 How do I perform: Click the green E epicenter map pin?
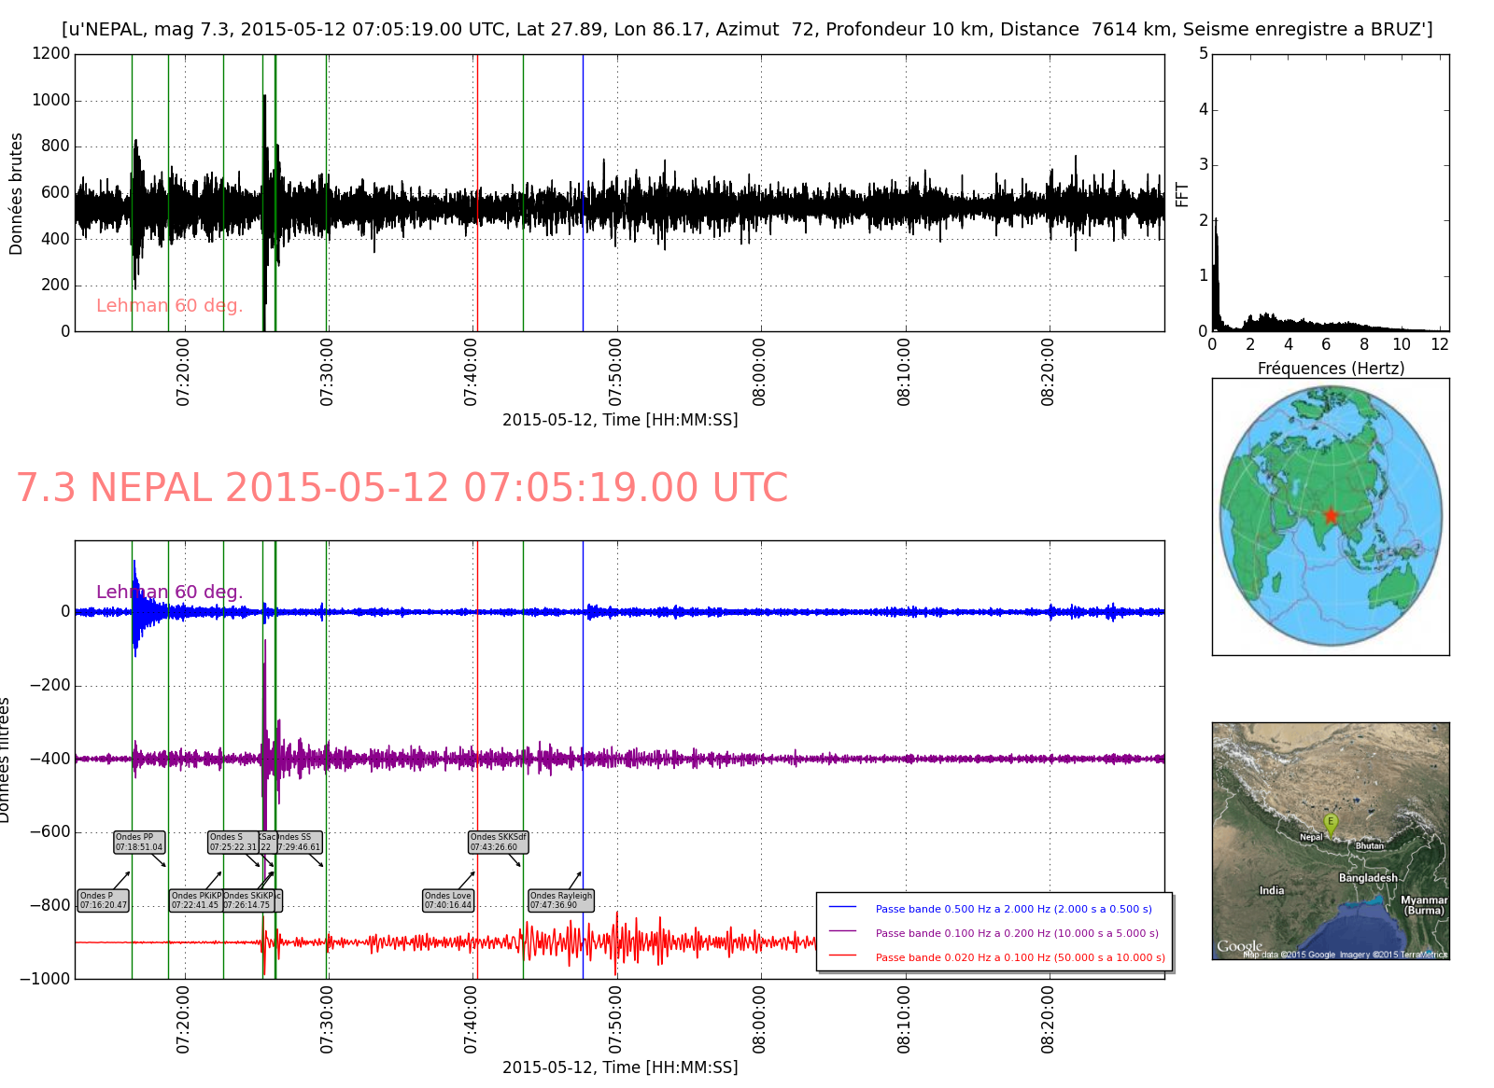[1331, 822]
